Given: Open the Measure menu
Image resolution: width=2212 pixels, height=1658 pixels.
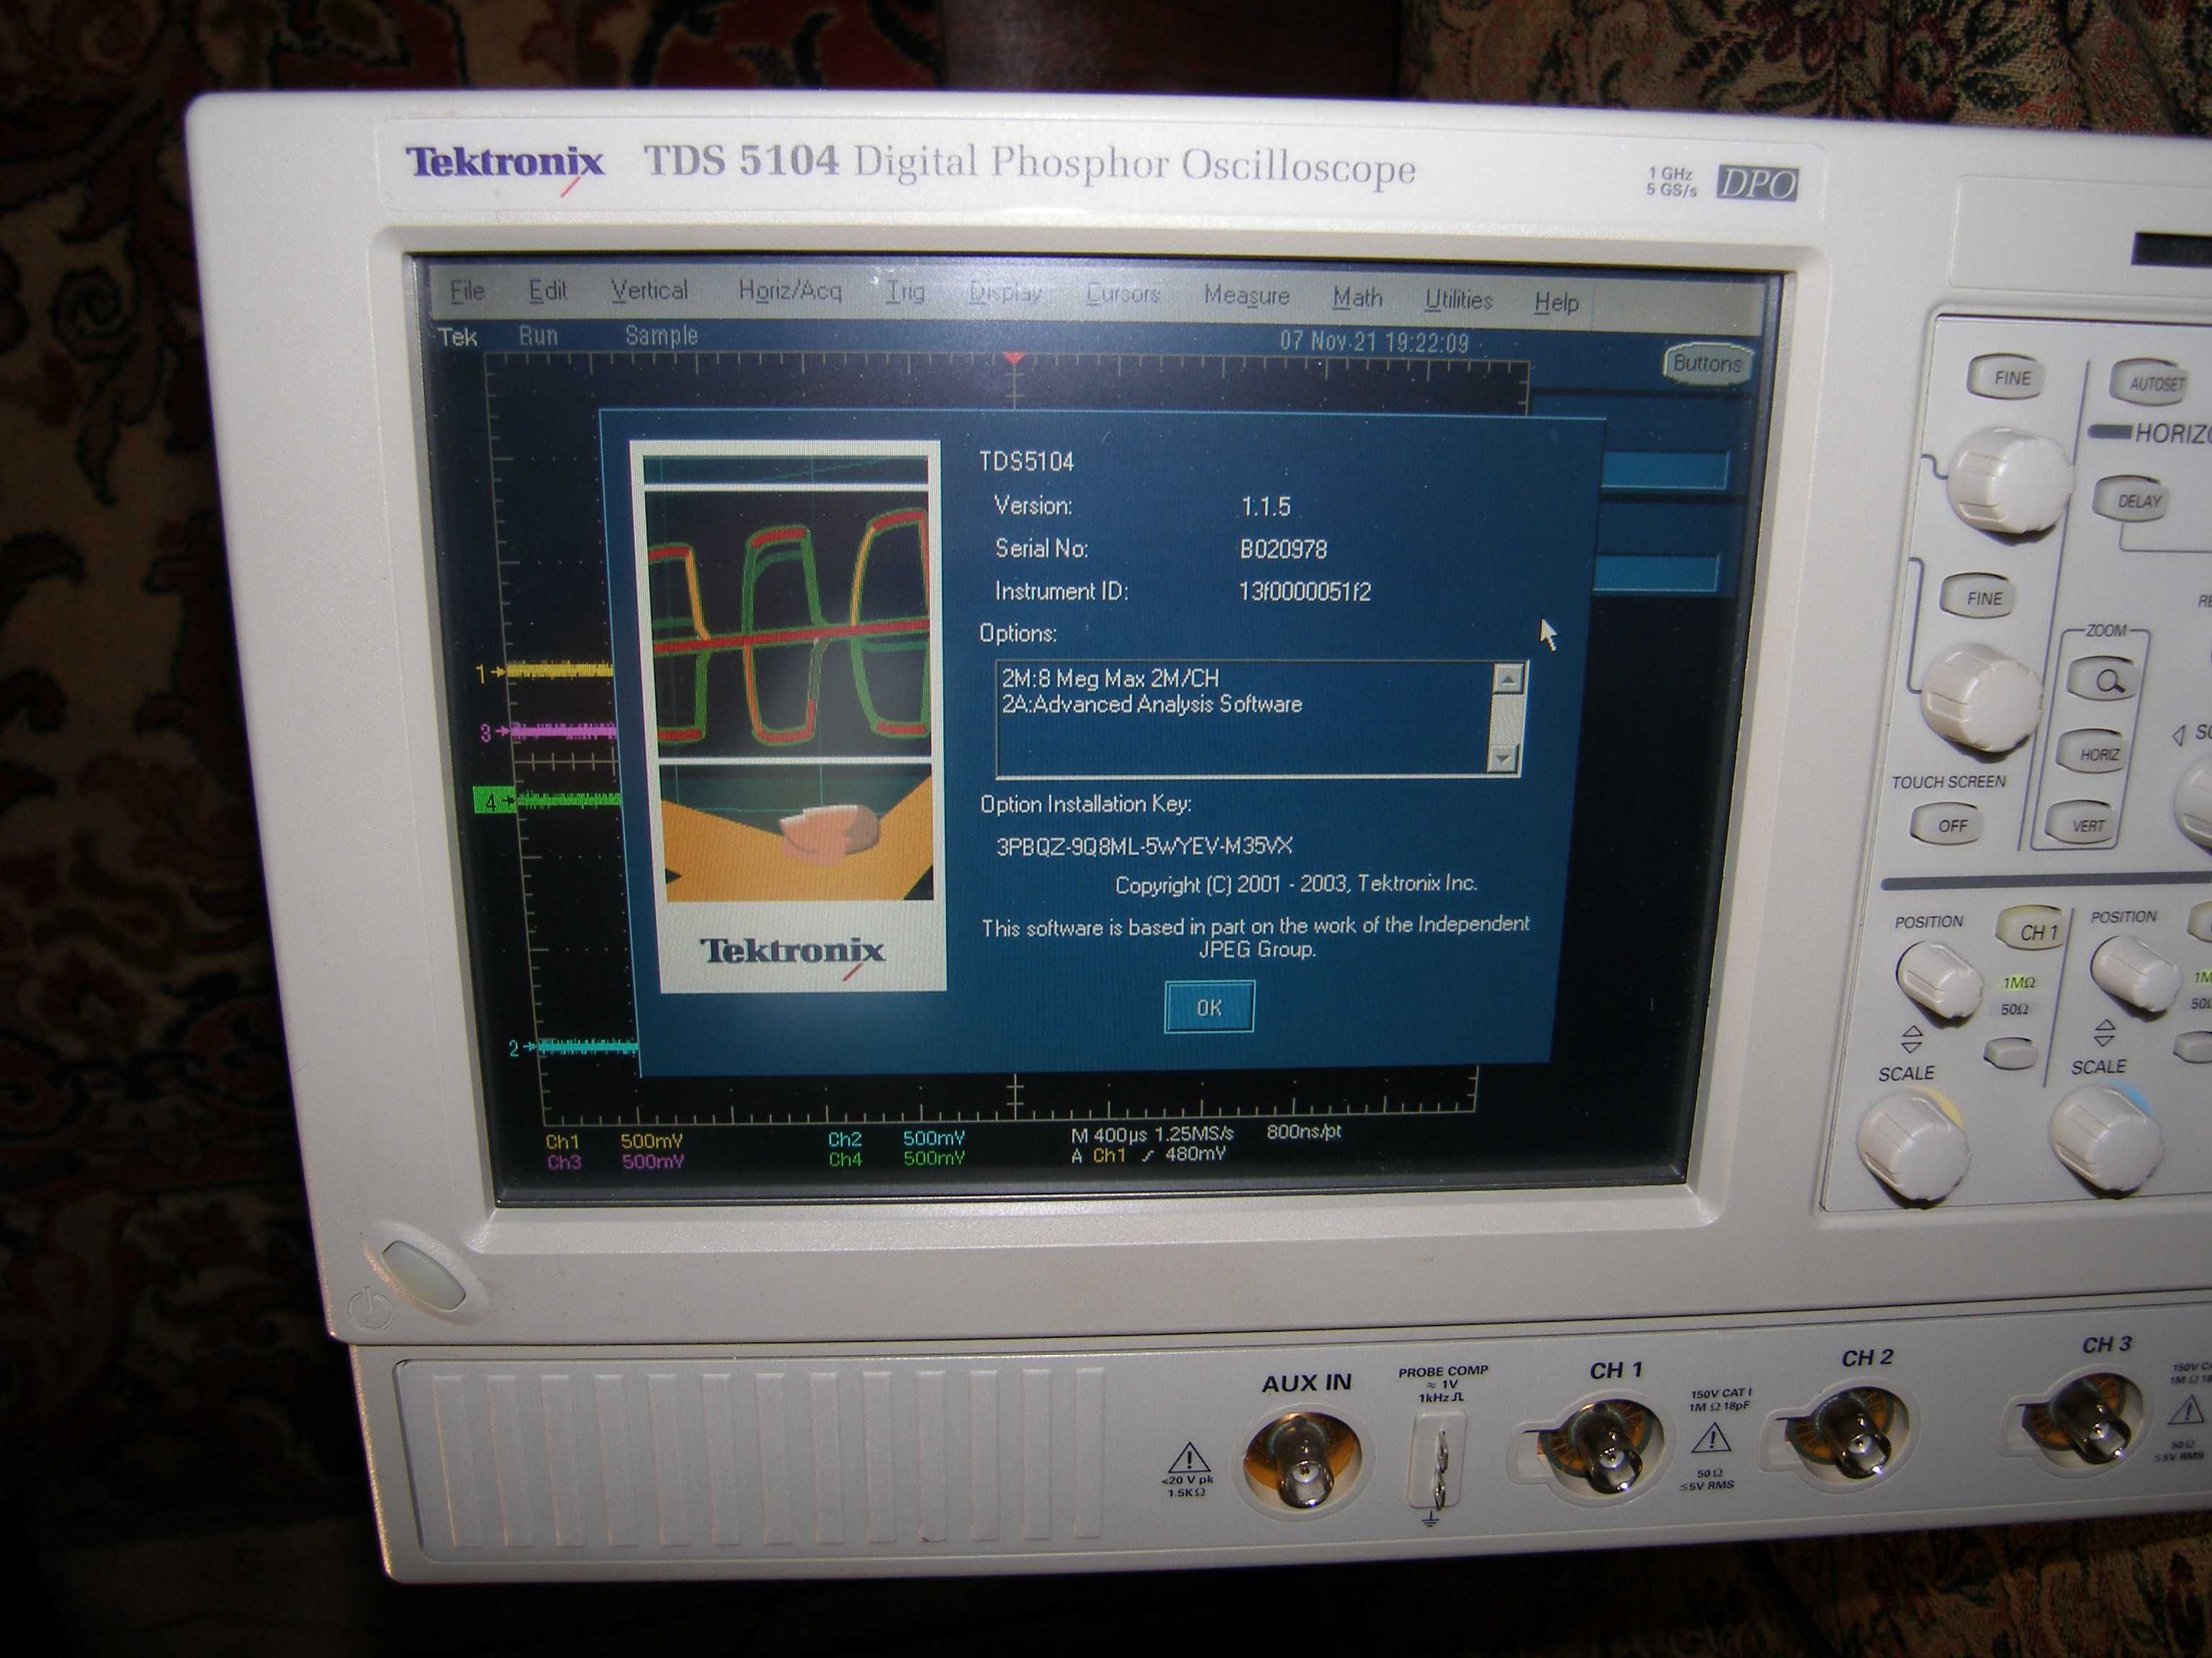Looking at the screenshot, I should click(1246, 296).
